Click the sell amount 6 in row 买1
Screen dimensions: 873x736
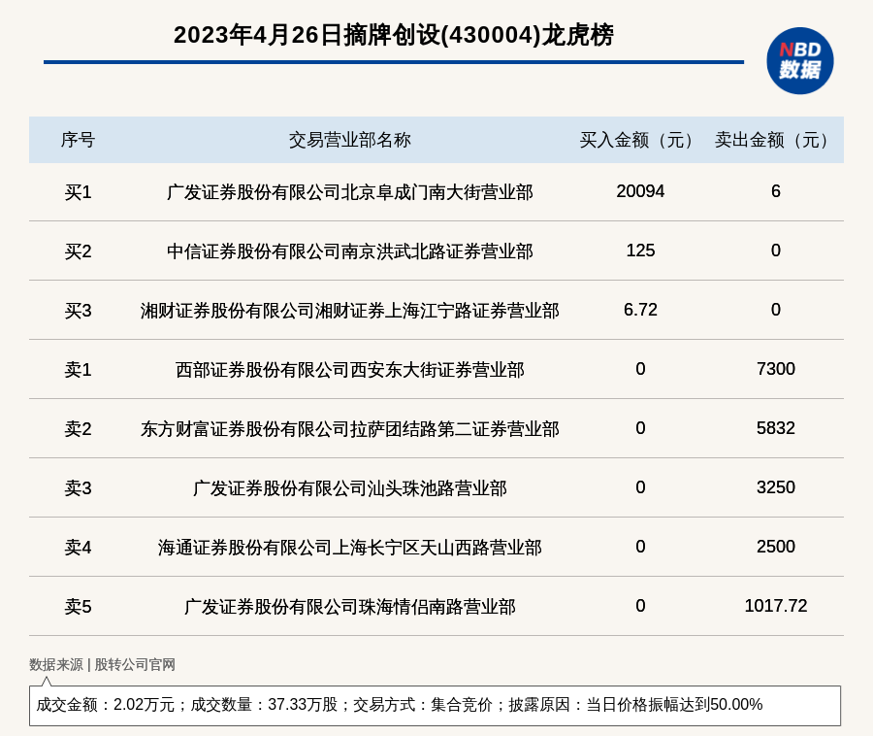tap(776, 191)
